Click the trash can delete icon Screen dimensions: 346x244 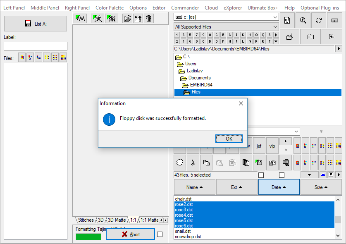[149, 18]
